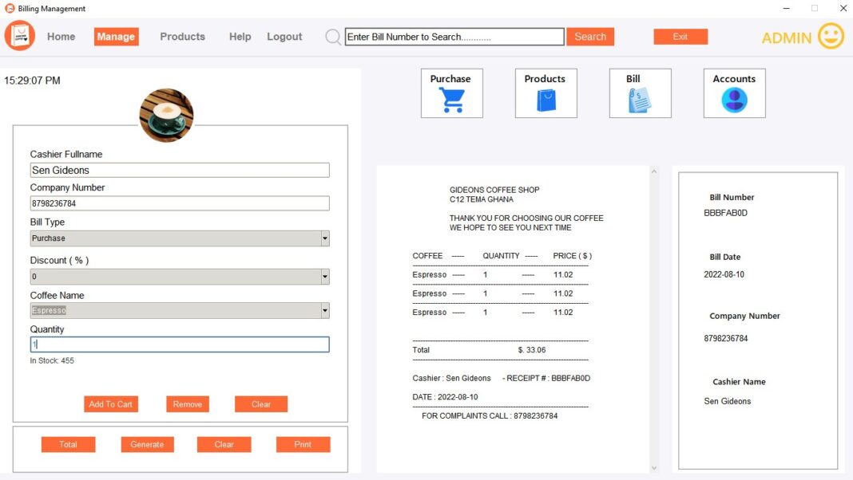This screenshot has height=480, width=853.
Task: Open the Accounts person icon
Action: (x=733, y=99)
